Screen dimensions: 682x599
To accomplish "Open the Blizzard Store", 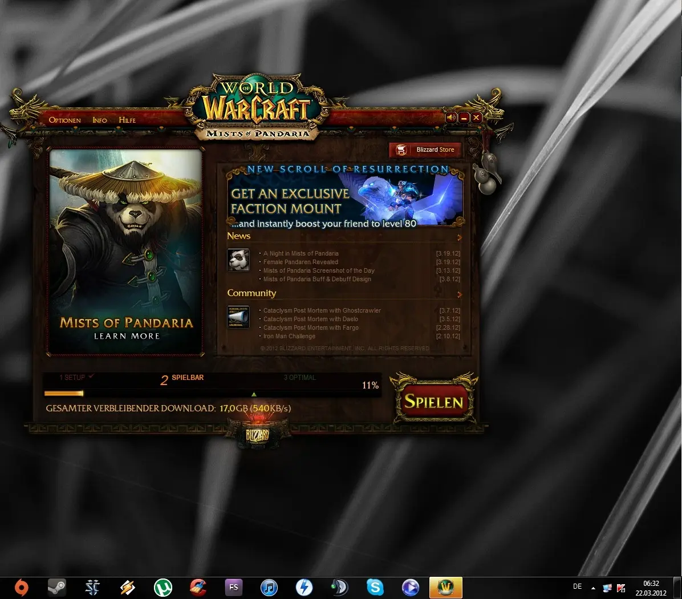I will pos(425,149).
